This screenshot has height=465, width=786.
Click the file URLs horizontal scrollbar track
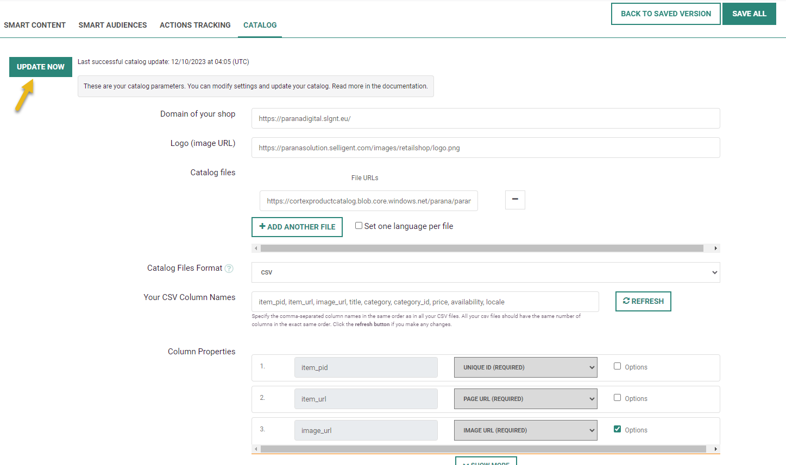[x=482, y=249]
